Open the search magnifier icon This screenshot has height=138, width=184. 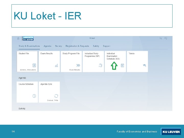coord(160,38)
